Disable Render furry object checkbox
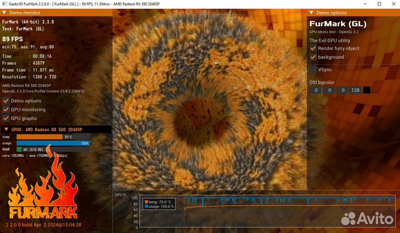The image size is (400, 233). point(313,48)
